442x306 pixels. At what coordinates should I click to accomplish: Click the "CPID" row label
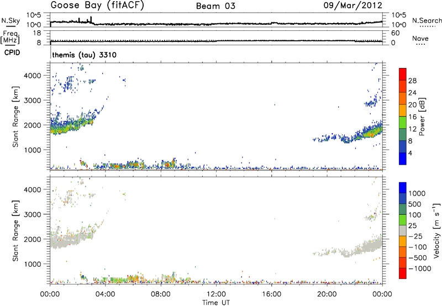pos(12,52)
